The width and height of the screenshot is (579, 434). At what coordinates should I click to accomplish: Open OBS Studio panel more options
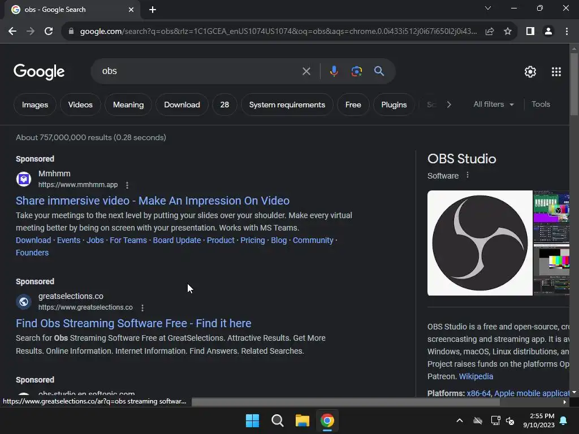468,175
